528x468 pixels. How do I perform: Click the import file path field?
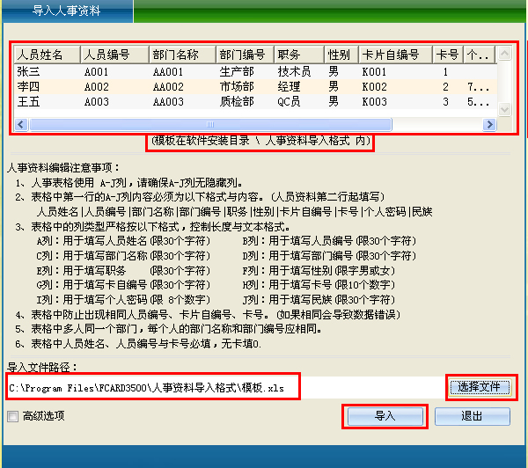(225, 388)
